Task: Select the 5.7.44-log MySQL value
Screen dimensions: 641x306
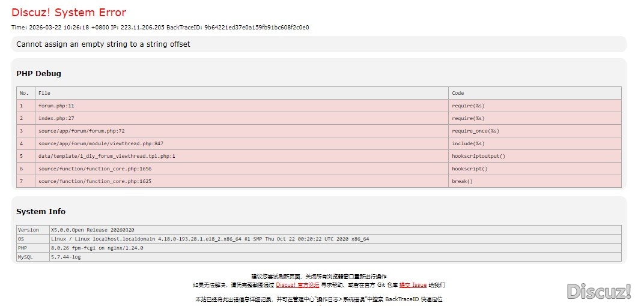Action: pos(335,257)
